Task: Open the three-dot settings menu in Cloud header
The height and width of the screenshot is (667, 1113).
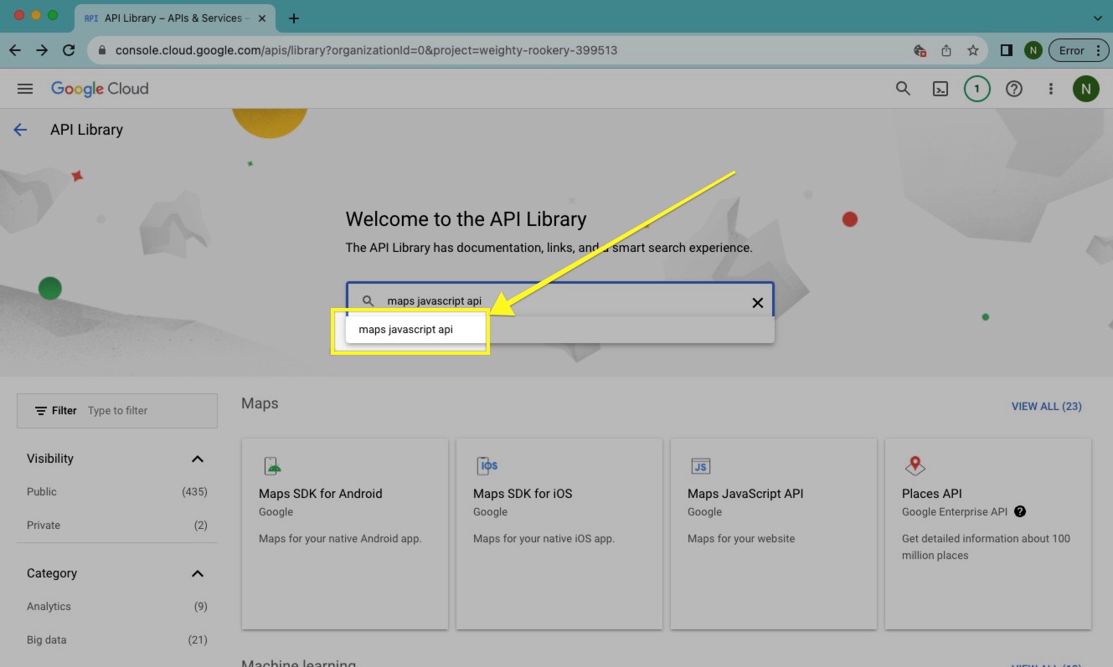Action: pos(1050,89)
